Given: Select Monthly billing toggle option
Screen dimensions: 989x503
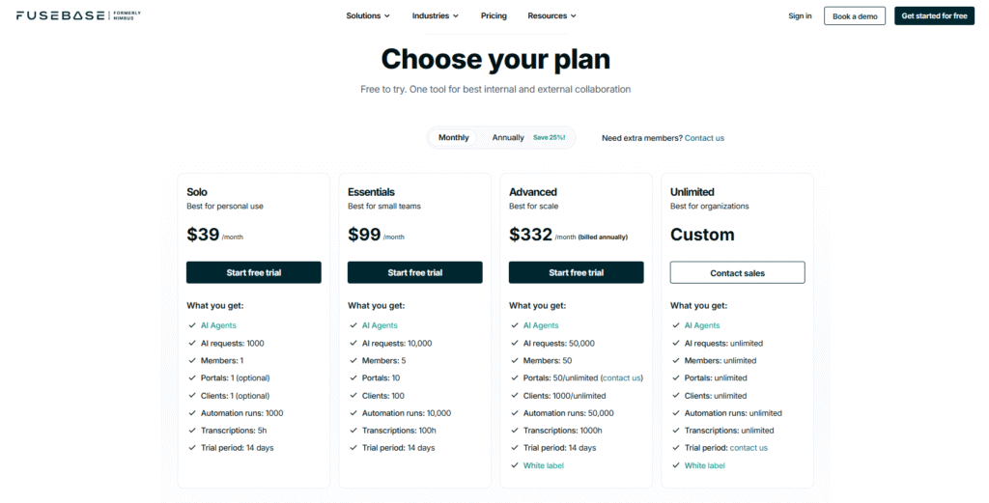Looking at the screenshot, I should coord(454,138).
